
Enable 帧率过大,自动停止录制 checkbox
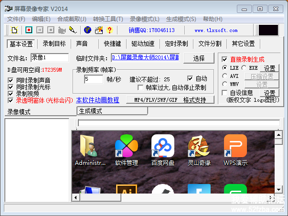pos(140,87)
